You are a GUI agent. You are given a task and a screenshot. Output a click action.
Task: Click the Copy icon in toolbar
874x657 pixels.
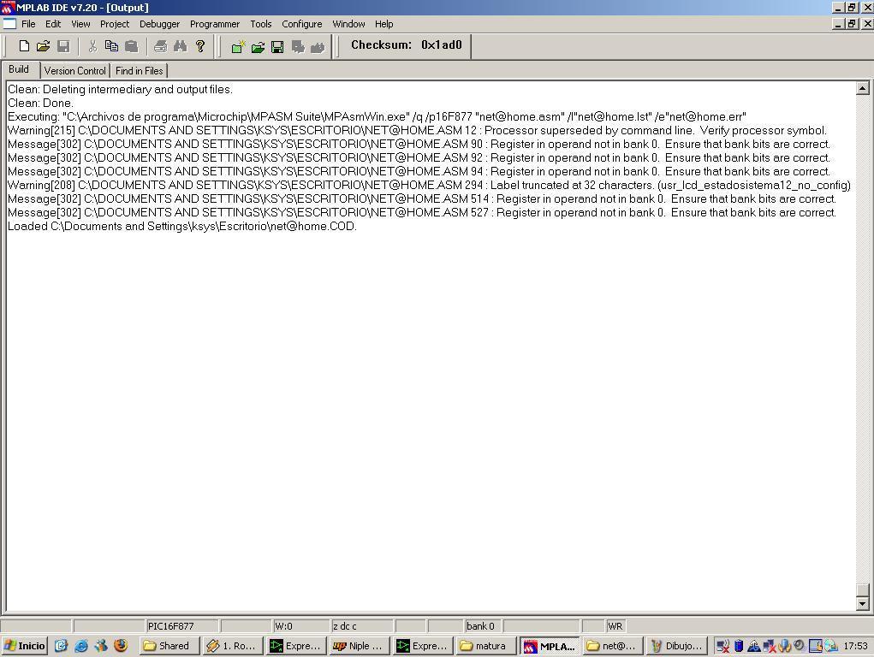[111, 46]
